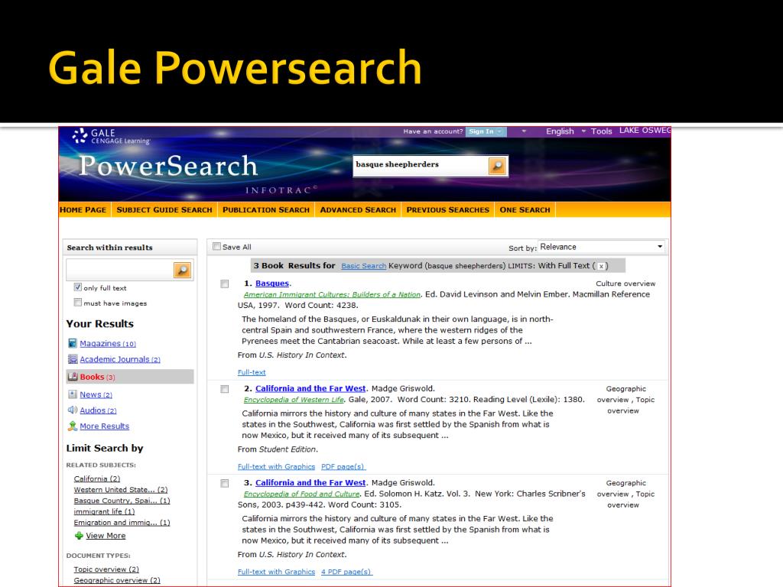The height and width of the screenshot is (587, 783).
Task: Click the Audios speaker icon
Action: pos(73,410)
